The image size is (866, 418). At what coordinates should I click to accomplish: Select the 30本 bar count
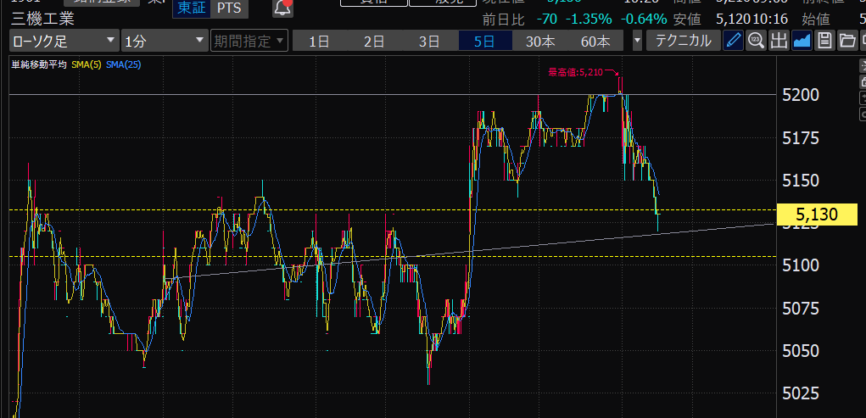(540, 41)
